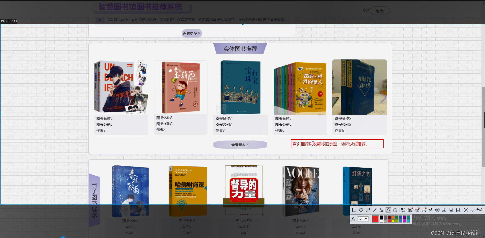Open the manga book cover for 图书名称3 in 实体图书推荐
This screenshot has width=485, height=238.
(x=121, y=87)
